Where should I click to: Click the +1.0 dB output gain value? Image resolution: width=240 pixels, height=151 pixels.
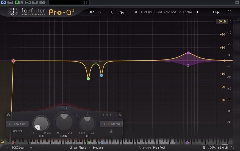point(223,148)
